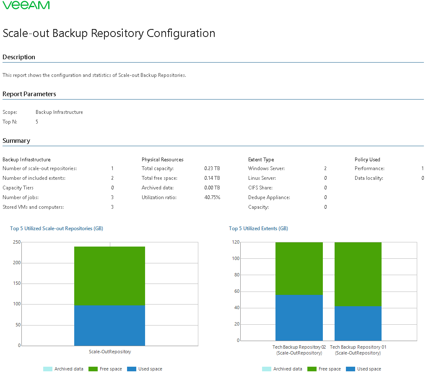Click the 'Total capacity:' label
The height and width of the screenshot is (373, 426).
[x=158, y=168]
